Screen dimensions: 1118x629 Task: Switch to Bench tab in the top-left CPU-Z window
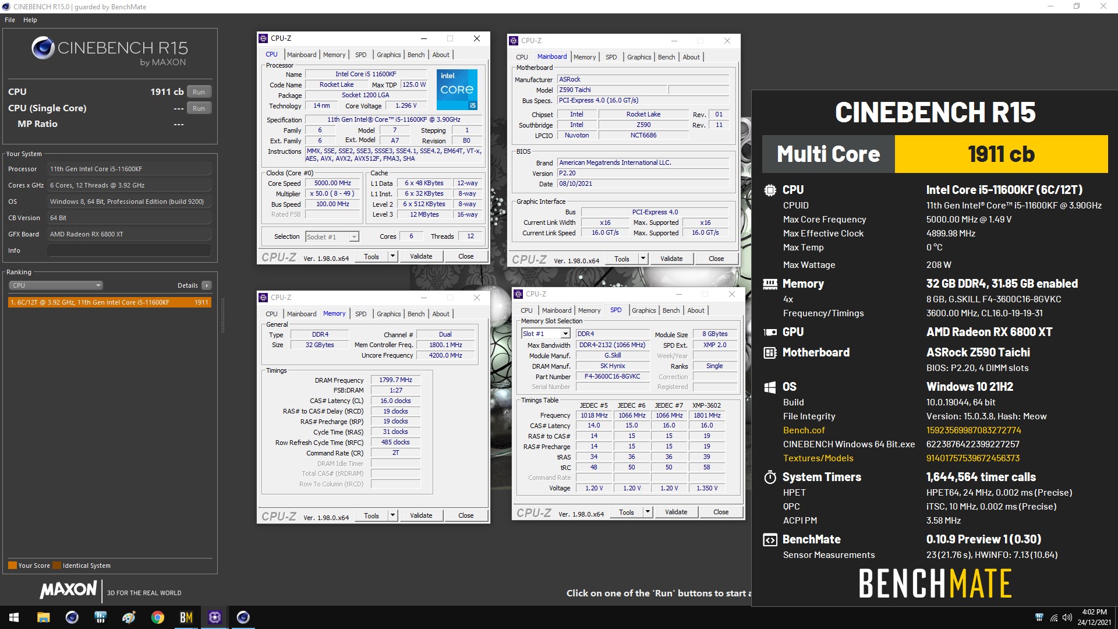[416, 55]
